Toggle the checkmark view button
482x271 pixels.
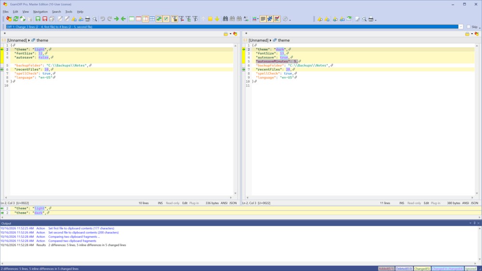click(x=166, y=19)
